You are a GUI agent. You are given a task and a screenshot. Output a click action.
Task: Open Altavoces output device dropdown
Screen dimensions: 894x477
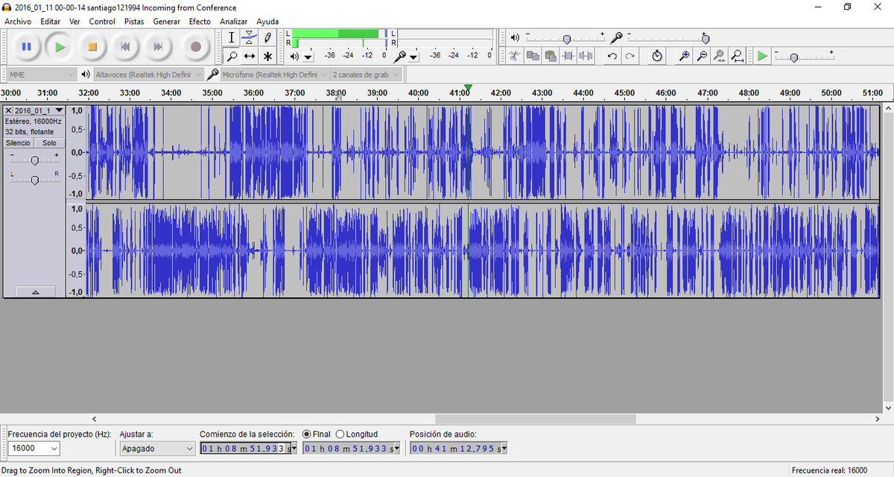coord(148,75)
